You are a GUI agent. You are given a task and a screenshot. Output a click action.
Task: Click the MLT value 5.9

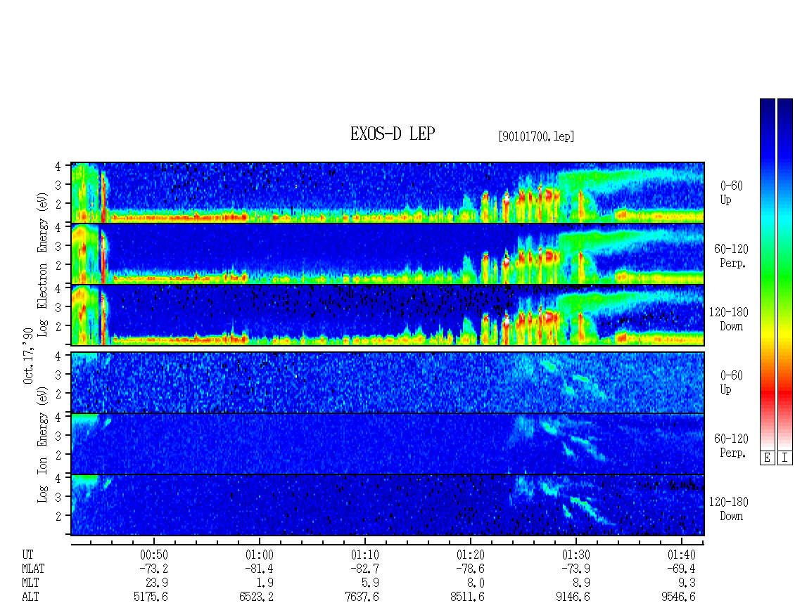pyautogui.click(x=371, y=583)
